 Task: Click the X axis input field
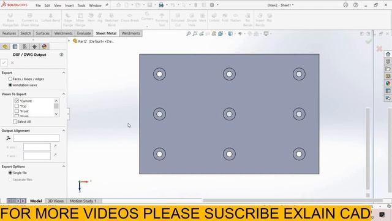point(37,147)
